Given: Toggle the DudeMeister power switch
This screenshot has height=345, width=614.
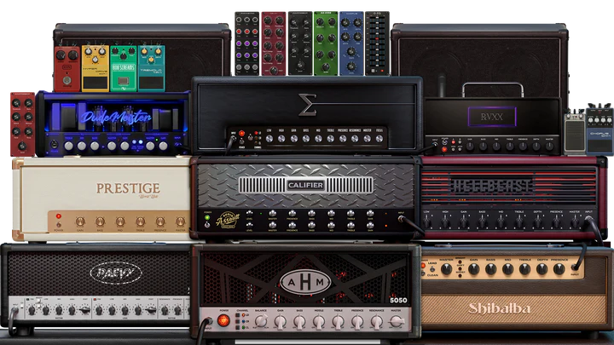Looking at the screenshot, I should click(x=54, y=145).
